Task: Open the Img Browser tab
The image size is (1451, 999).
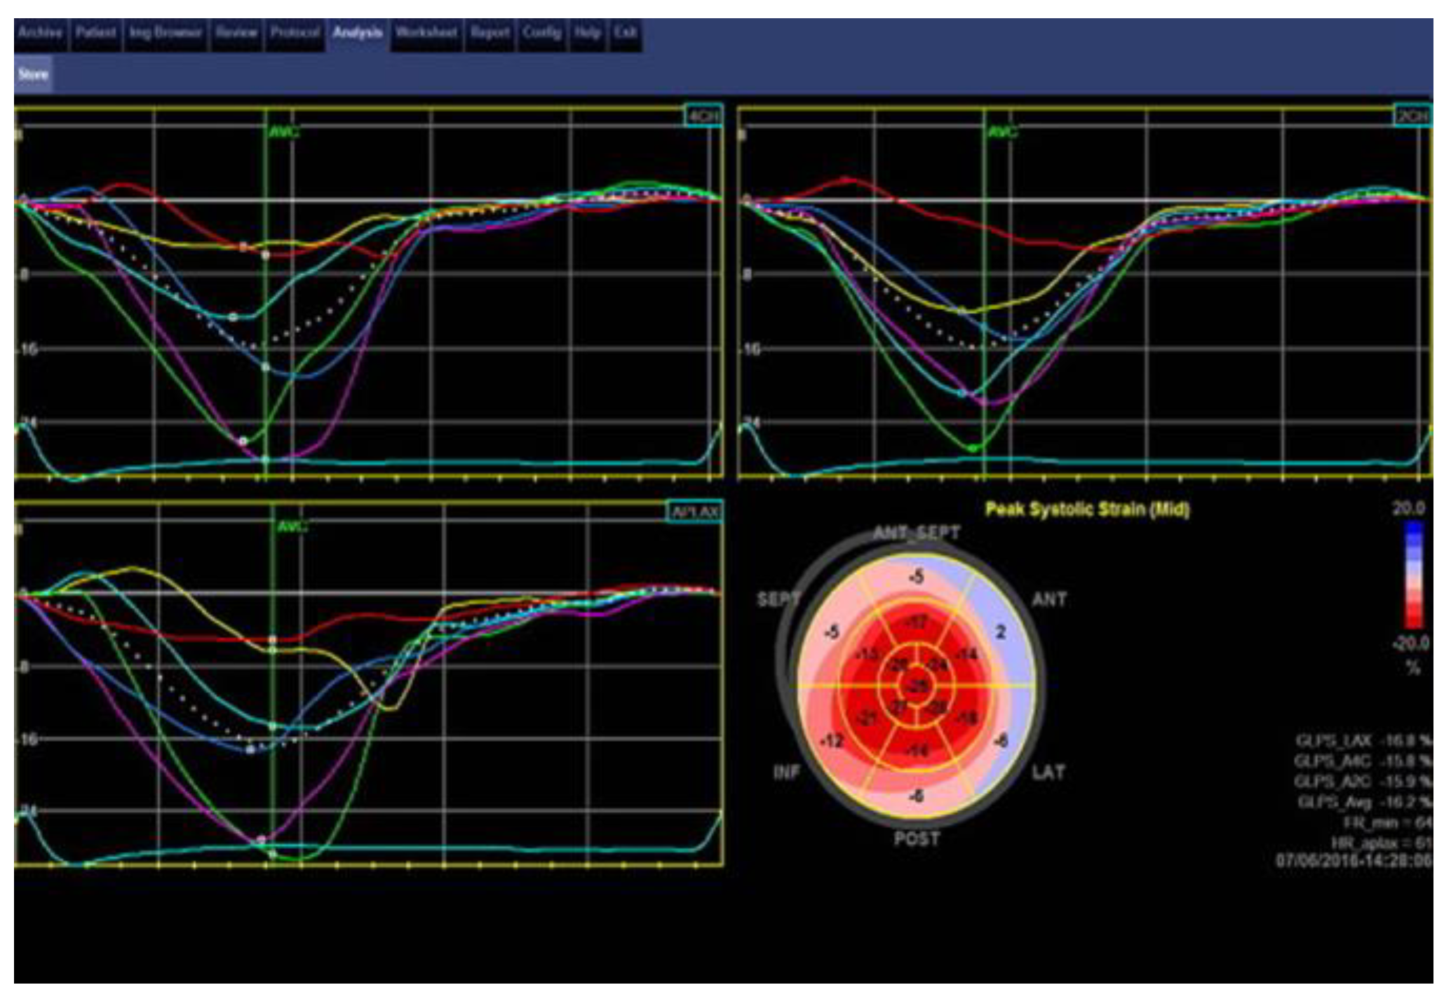Action: (166, 33)
